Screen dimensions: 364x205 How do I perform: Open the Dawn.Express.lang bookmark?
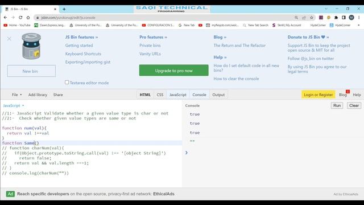point(50,25)
